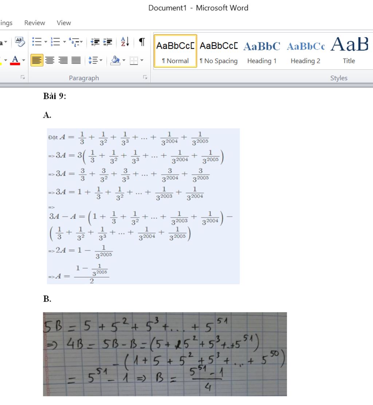Expand the Borders dropdown arrow
The height and width of the screenshot is (405, 373).
tap(142, 61)
